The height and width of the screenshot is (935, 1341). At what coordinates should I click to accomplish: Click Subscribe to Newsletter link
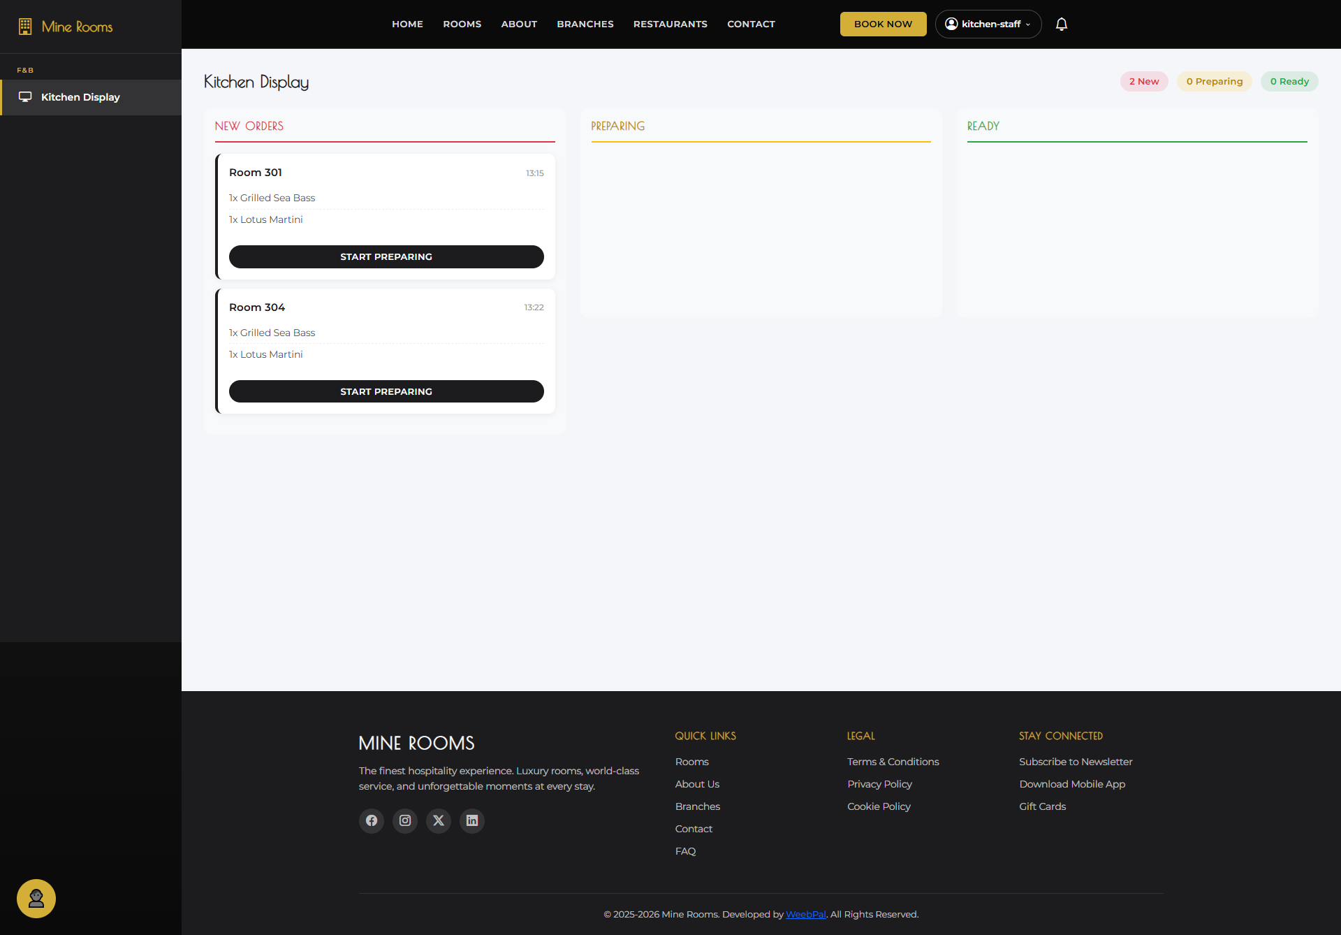tap(1076, 762)
